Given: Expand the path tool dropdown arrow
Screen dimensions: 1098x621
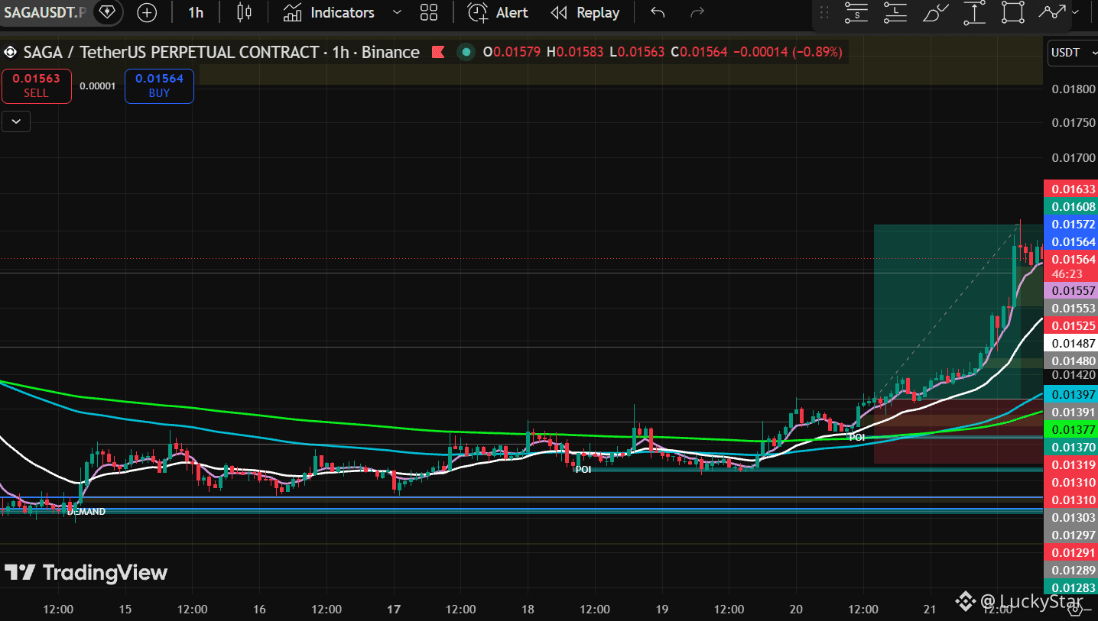Looking at the screenshot, I should click(1076, 12).
